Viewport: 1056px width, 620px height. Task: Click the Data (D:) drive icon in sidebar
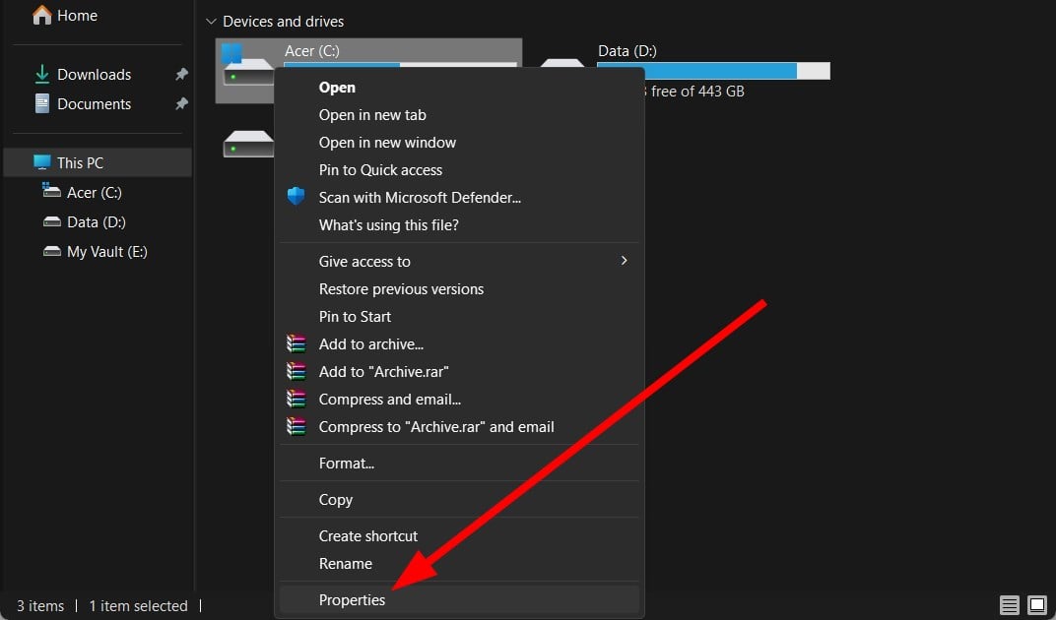pos(52,221)
